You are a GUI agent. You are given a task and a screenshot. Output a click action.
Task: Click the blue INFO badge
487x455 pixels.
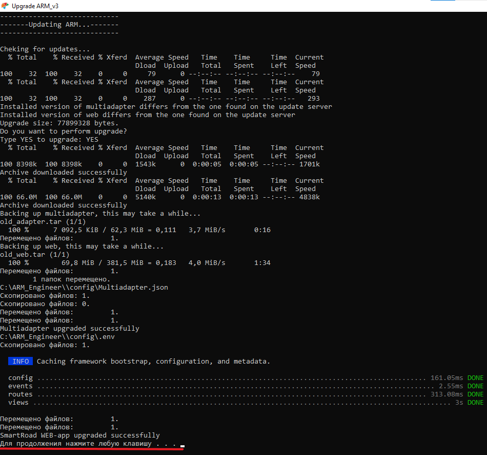21,362
